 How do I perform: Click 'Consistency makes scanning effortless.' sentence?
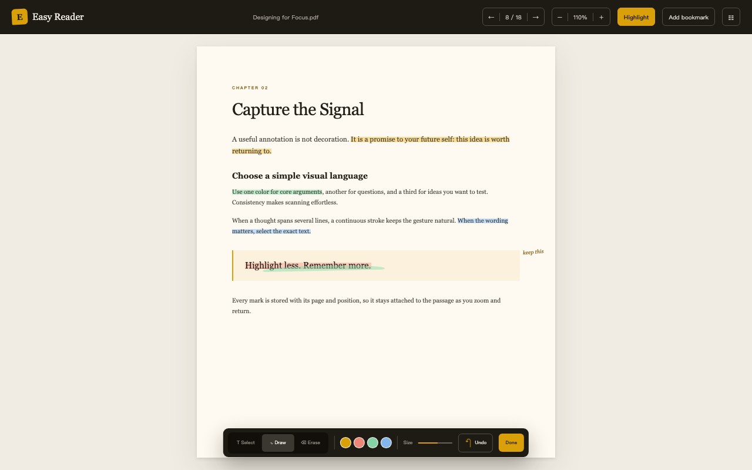pos(285,202)
